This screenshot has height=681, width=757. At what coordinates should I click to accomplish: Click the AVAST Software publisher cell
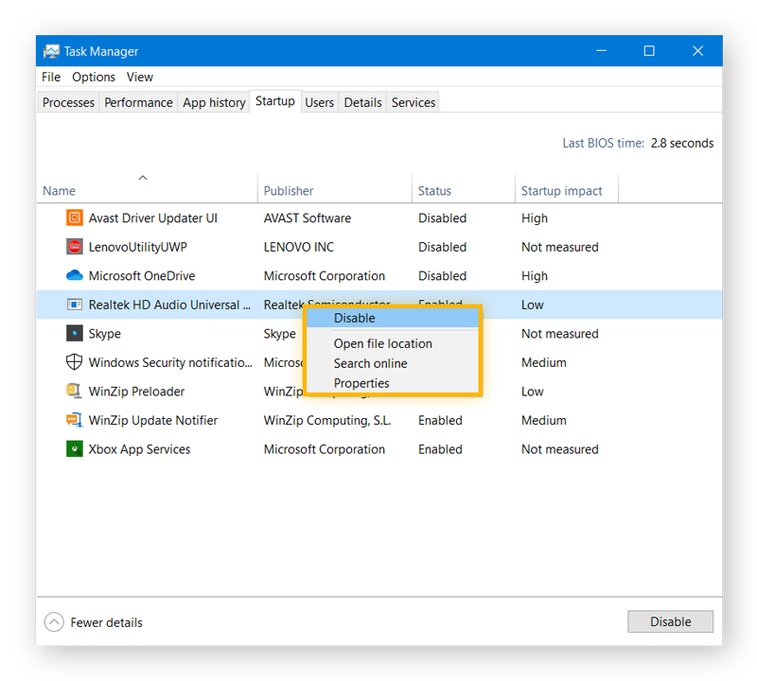[x=307, y=218]
